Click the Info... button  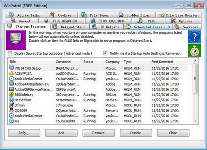coord(24,133)
